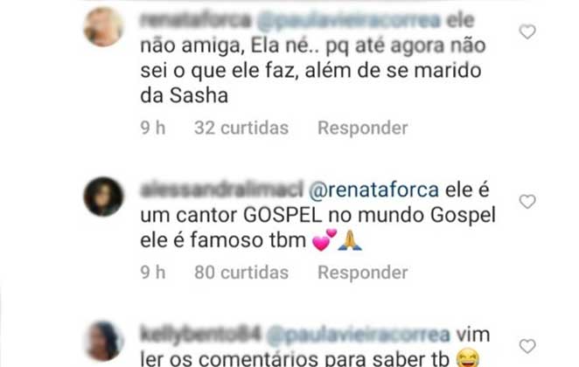Image resolution: width=579 pixels, height=367 pixels.
Task: Open @paulavieiracorrea mention in kellybento84's comment
Action: pyautogui.click(x=359, y=335)
